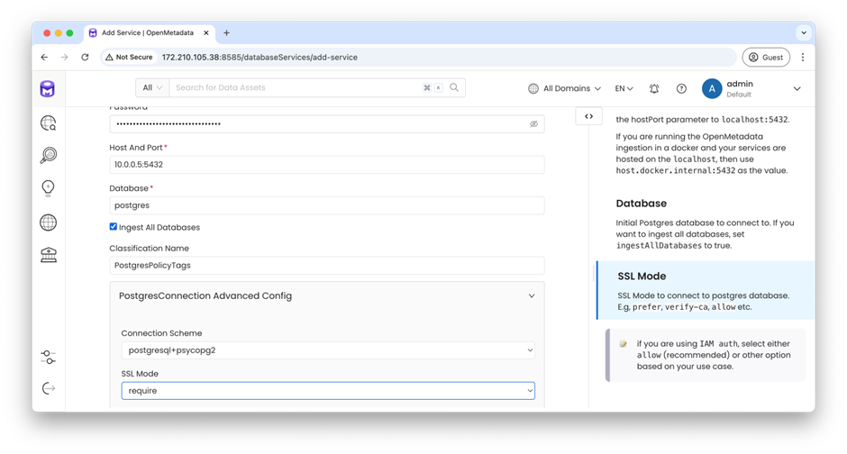Open the Govern bank icon in sidebar
Image resolution: width=847 pixels, height=454 pixels.
(x=49, y=256)
